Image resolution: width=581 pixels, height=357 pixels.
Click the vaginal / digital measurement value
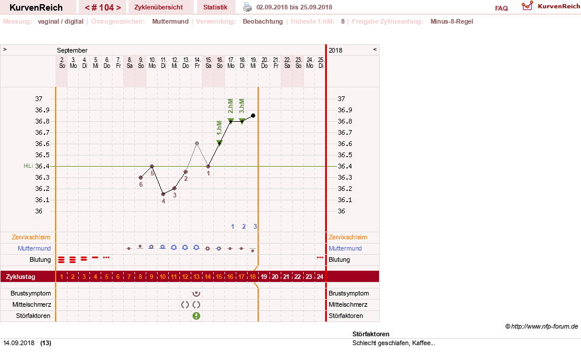pyautogui.click(x=60, y=21)
